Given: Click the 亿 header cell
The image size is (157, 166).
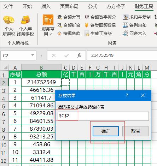Looking at the screenshot, I should (65, 75).
